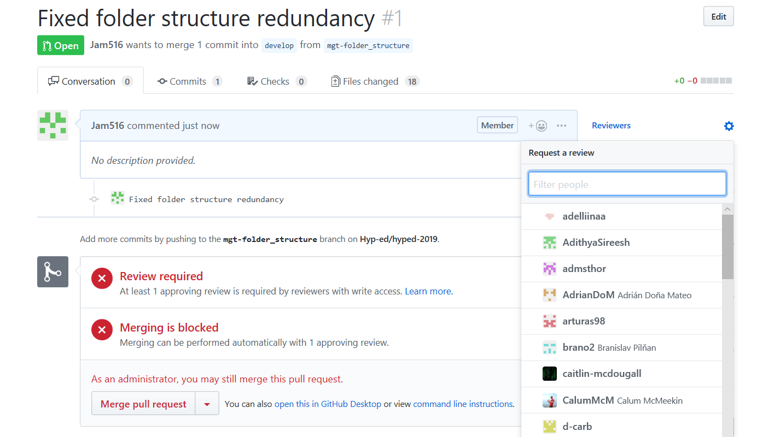Click the mgt-folder_structure branch label in header
Screen dimensions: 763x437
pos(368,45)
